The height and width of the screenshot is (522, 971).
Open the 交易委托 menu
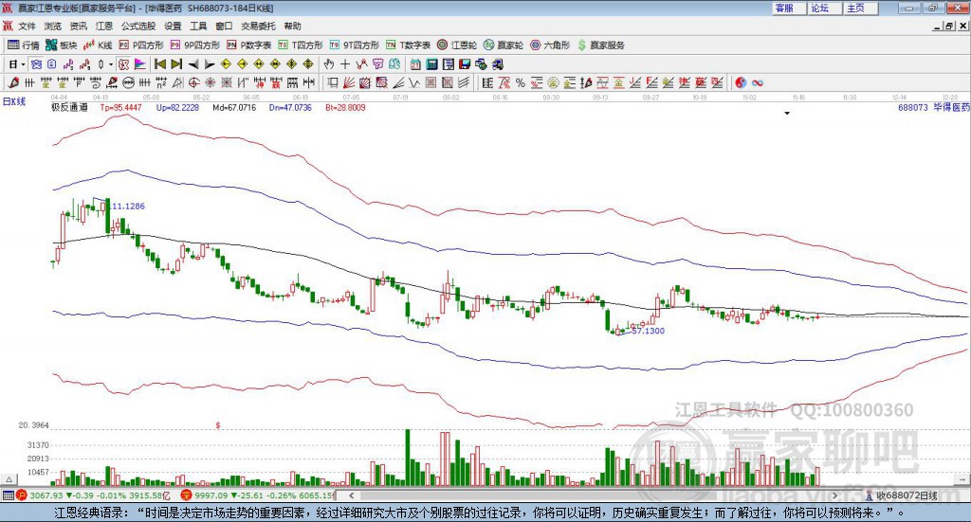click(257, 27)
